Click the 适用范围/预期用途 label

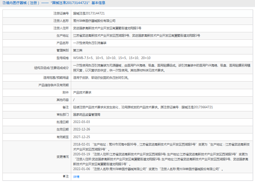[56, 78]
